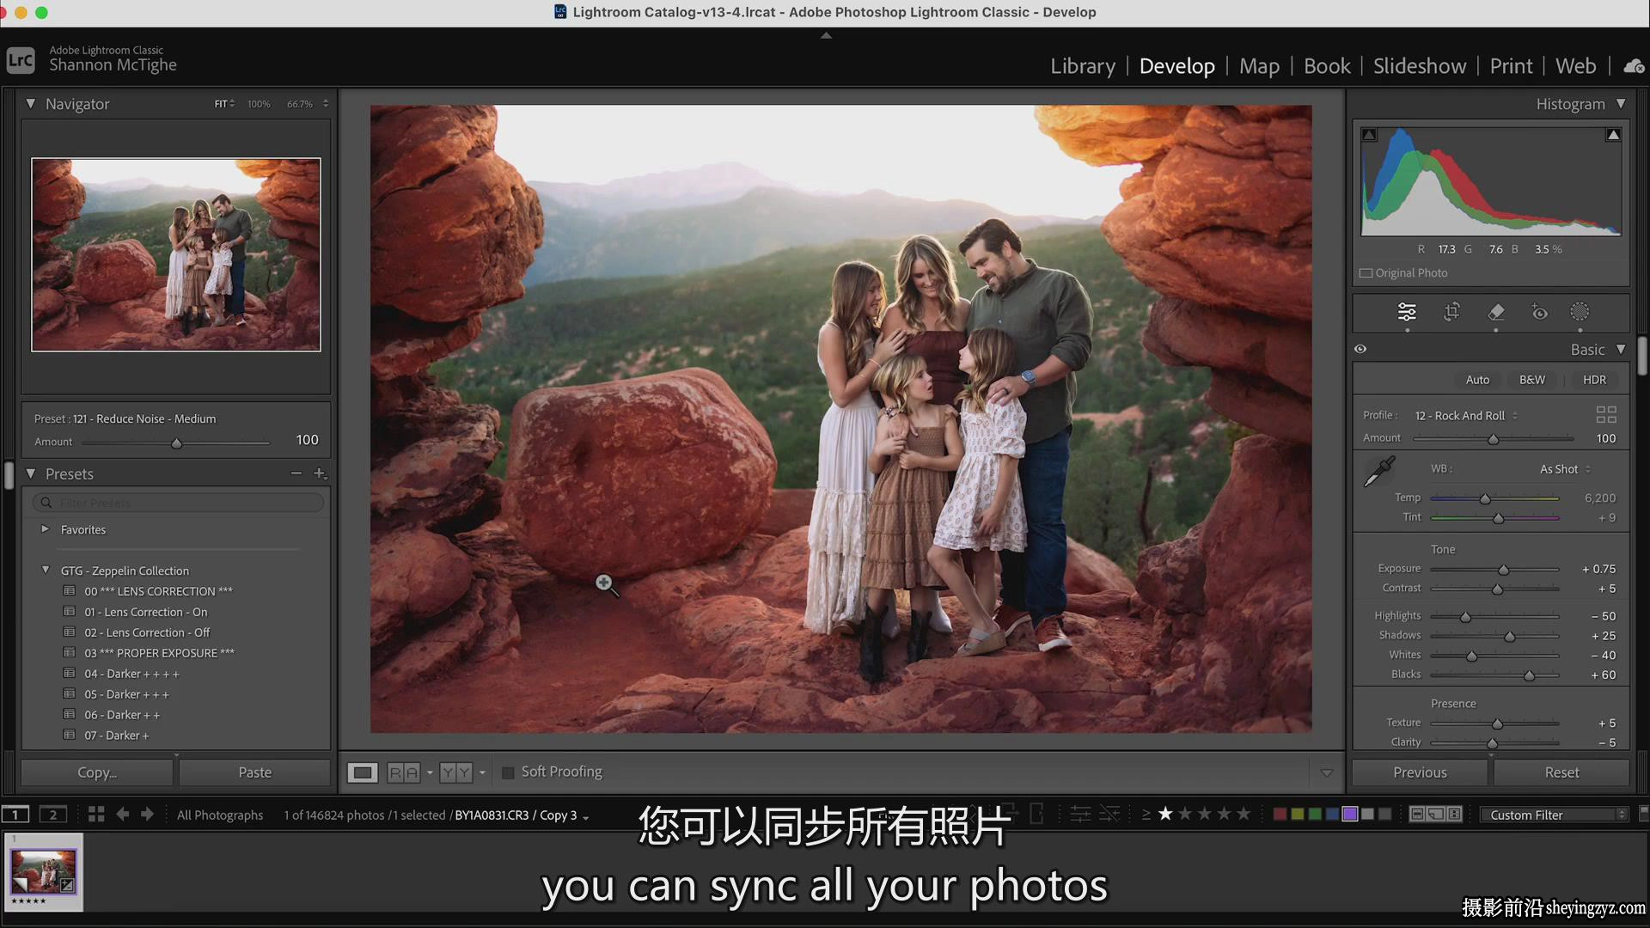Select the Healing eraser tool

point(1495,312)
